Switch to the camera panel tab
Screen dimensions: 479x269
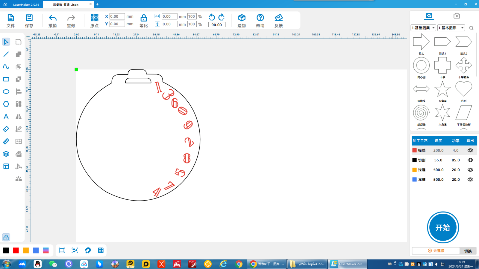(x=457, y=16)
